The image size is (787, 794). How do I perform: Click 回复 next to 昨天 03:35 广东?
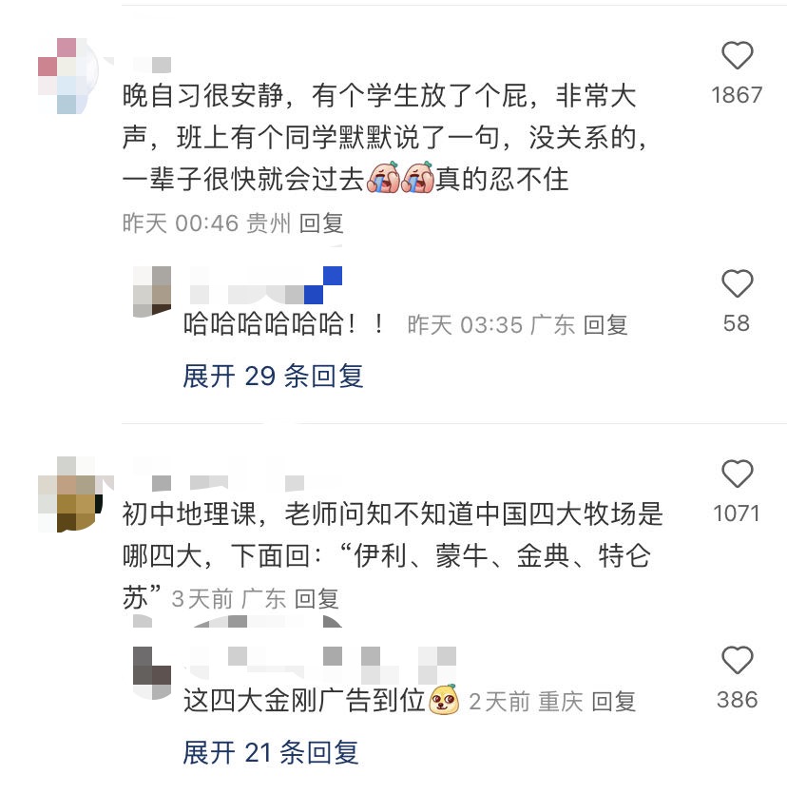coord(605,325)
